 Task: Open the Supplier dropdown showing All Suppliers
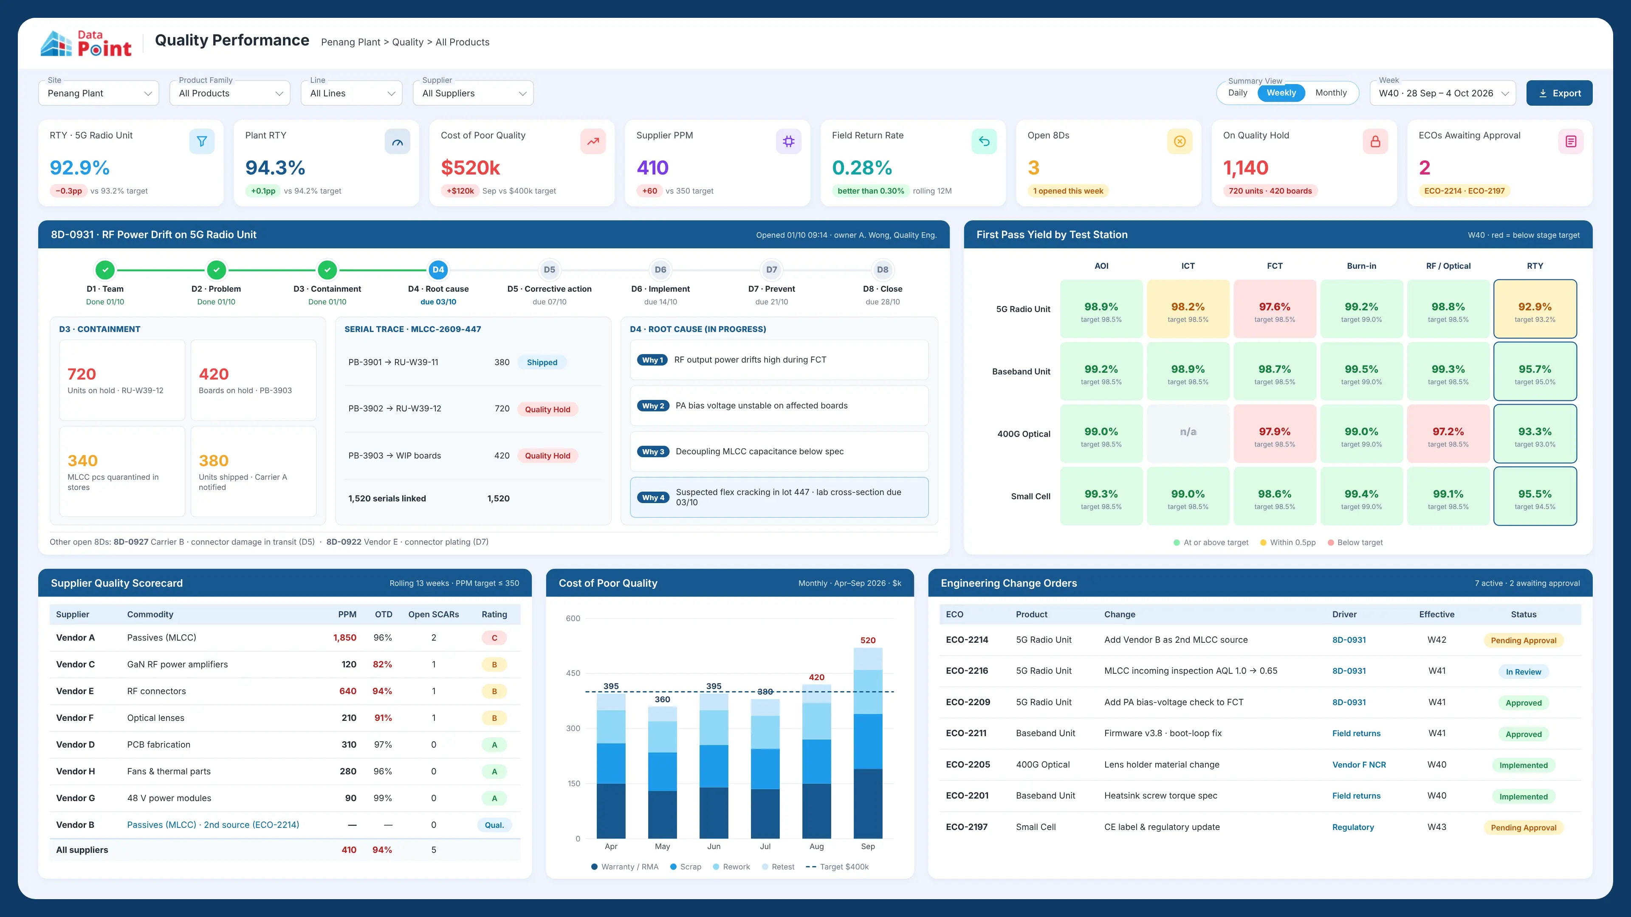click(474, 93)
